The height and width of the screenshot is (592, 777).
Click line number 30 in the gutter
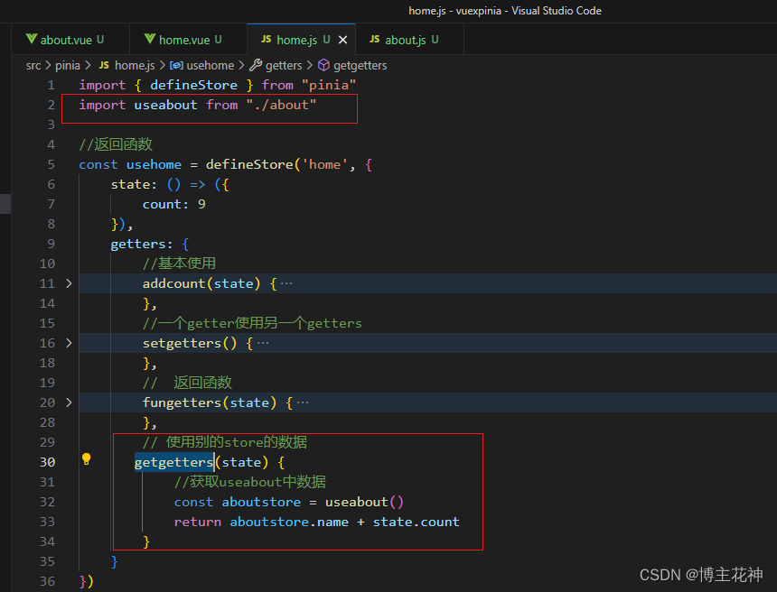47,462
